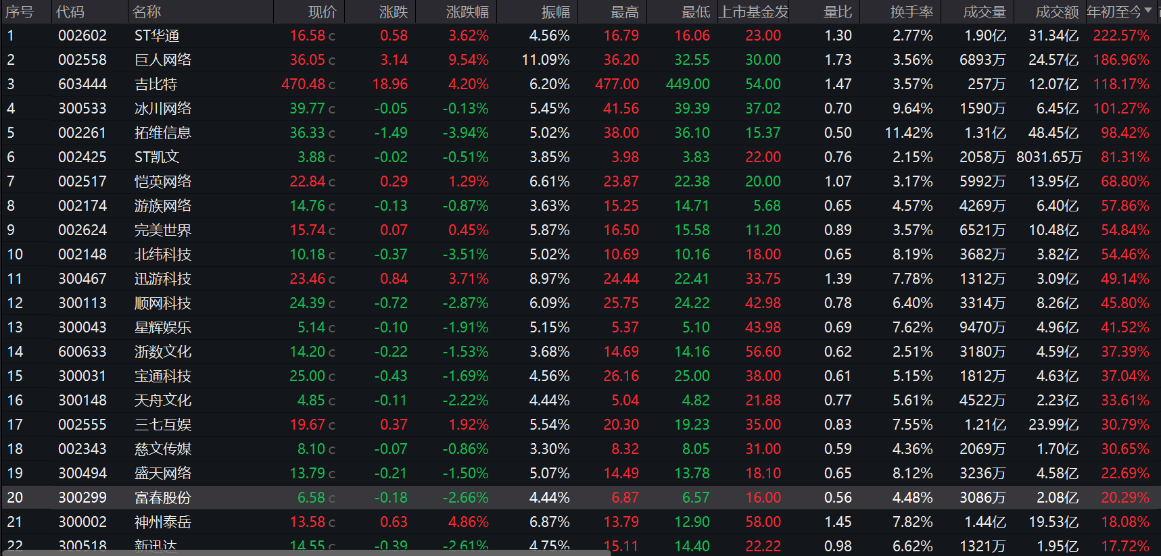Select the 11.42% turnover rate value
Image resolution: width=1161 pixels, height=556 pixels.
[909, 132]
